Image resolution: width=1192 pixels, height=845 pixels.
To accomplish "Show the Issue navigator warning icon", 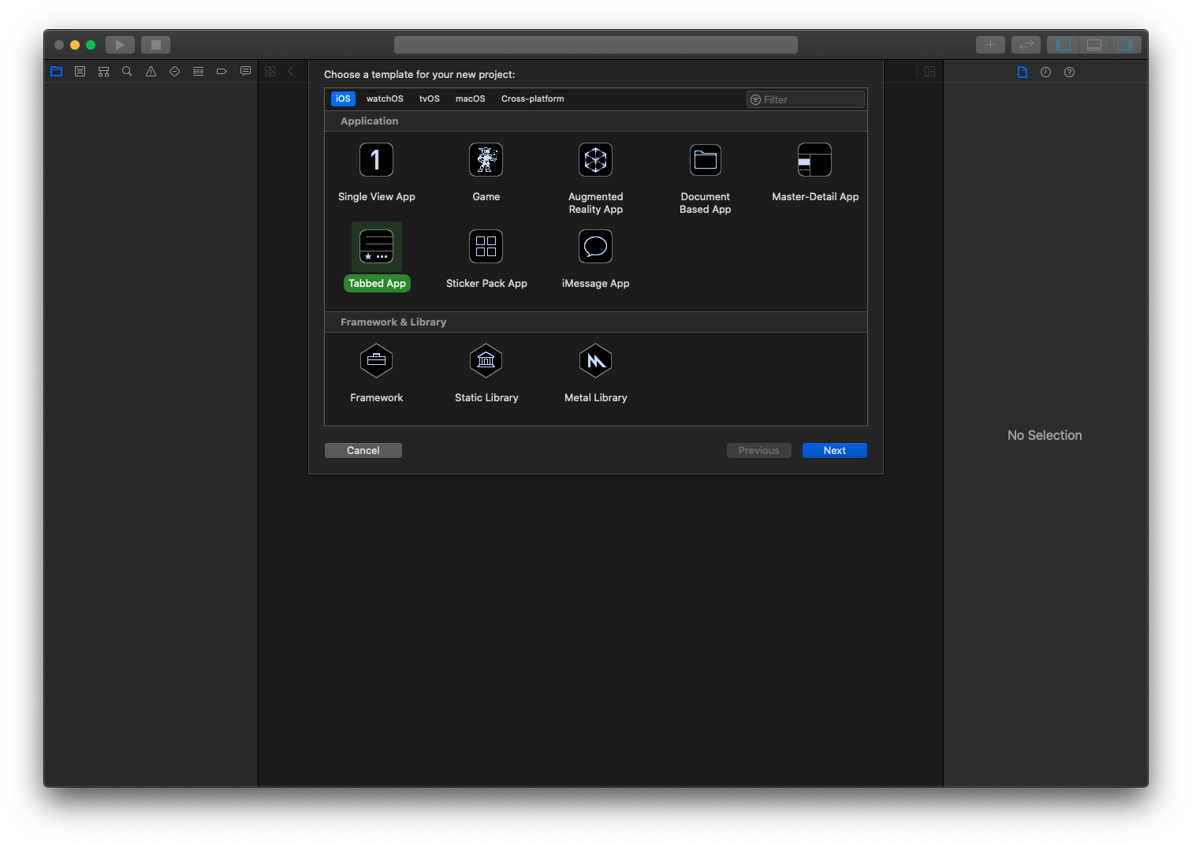I will coord(151,72).
